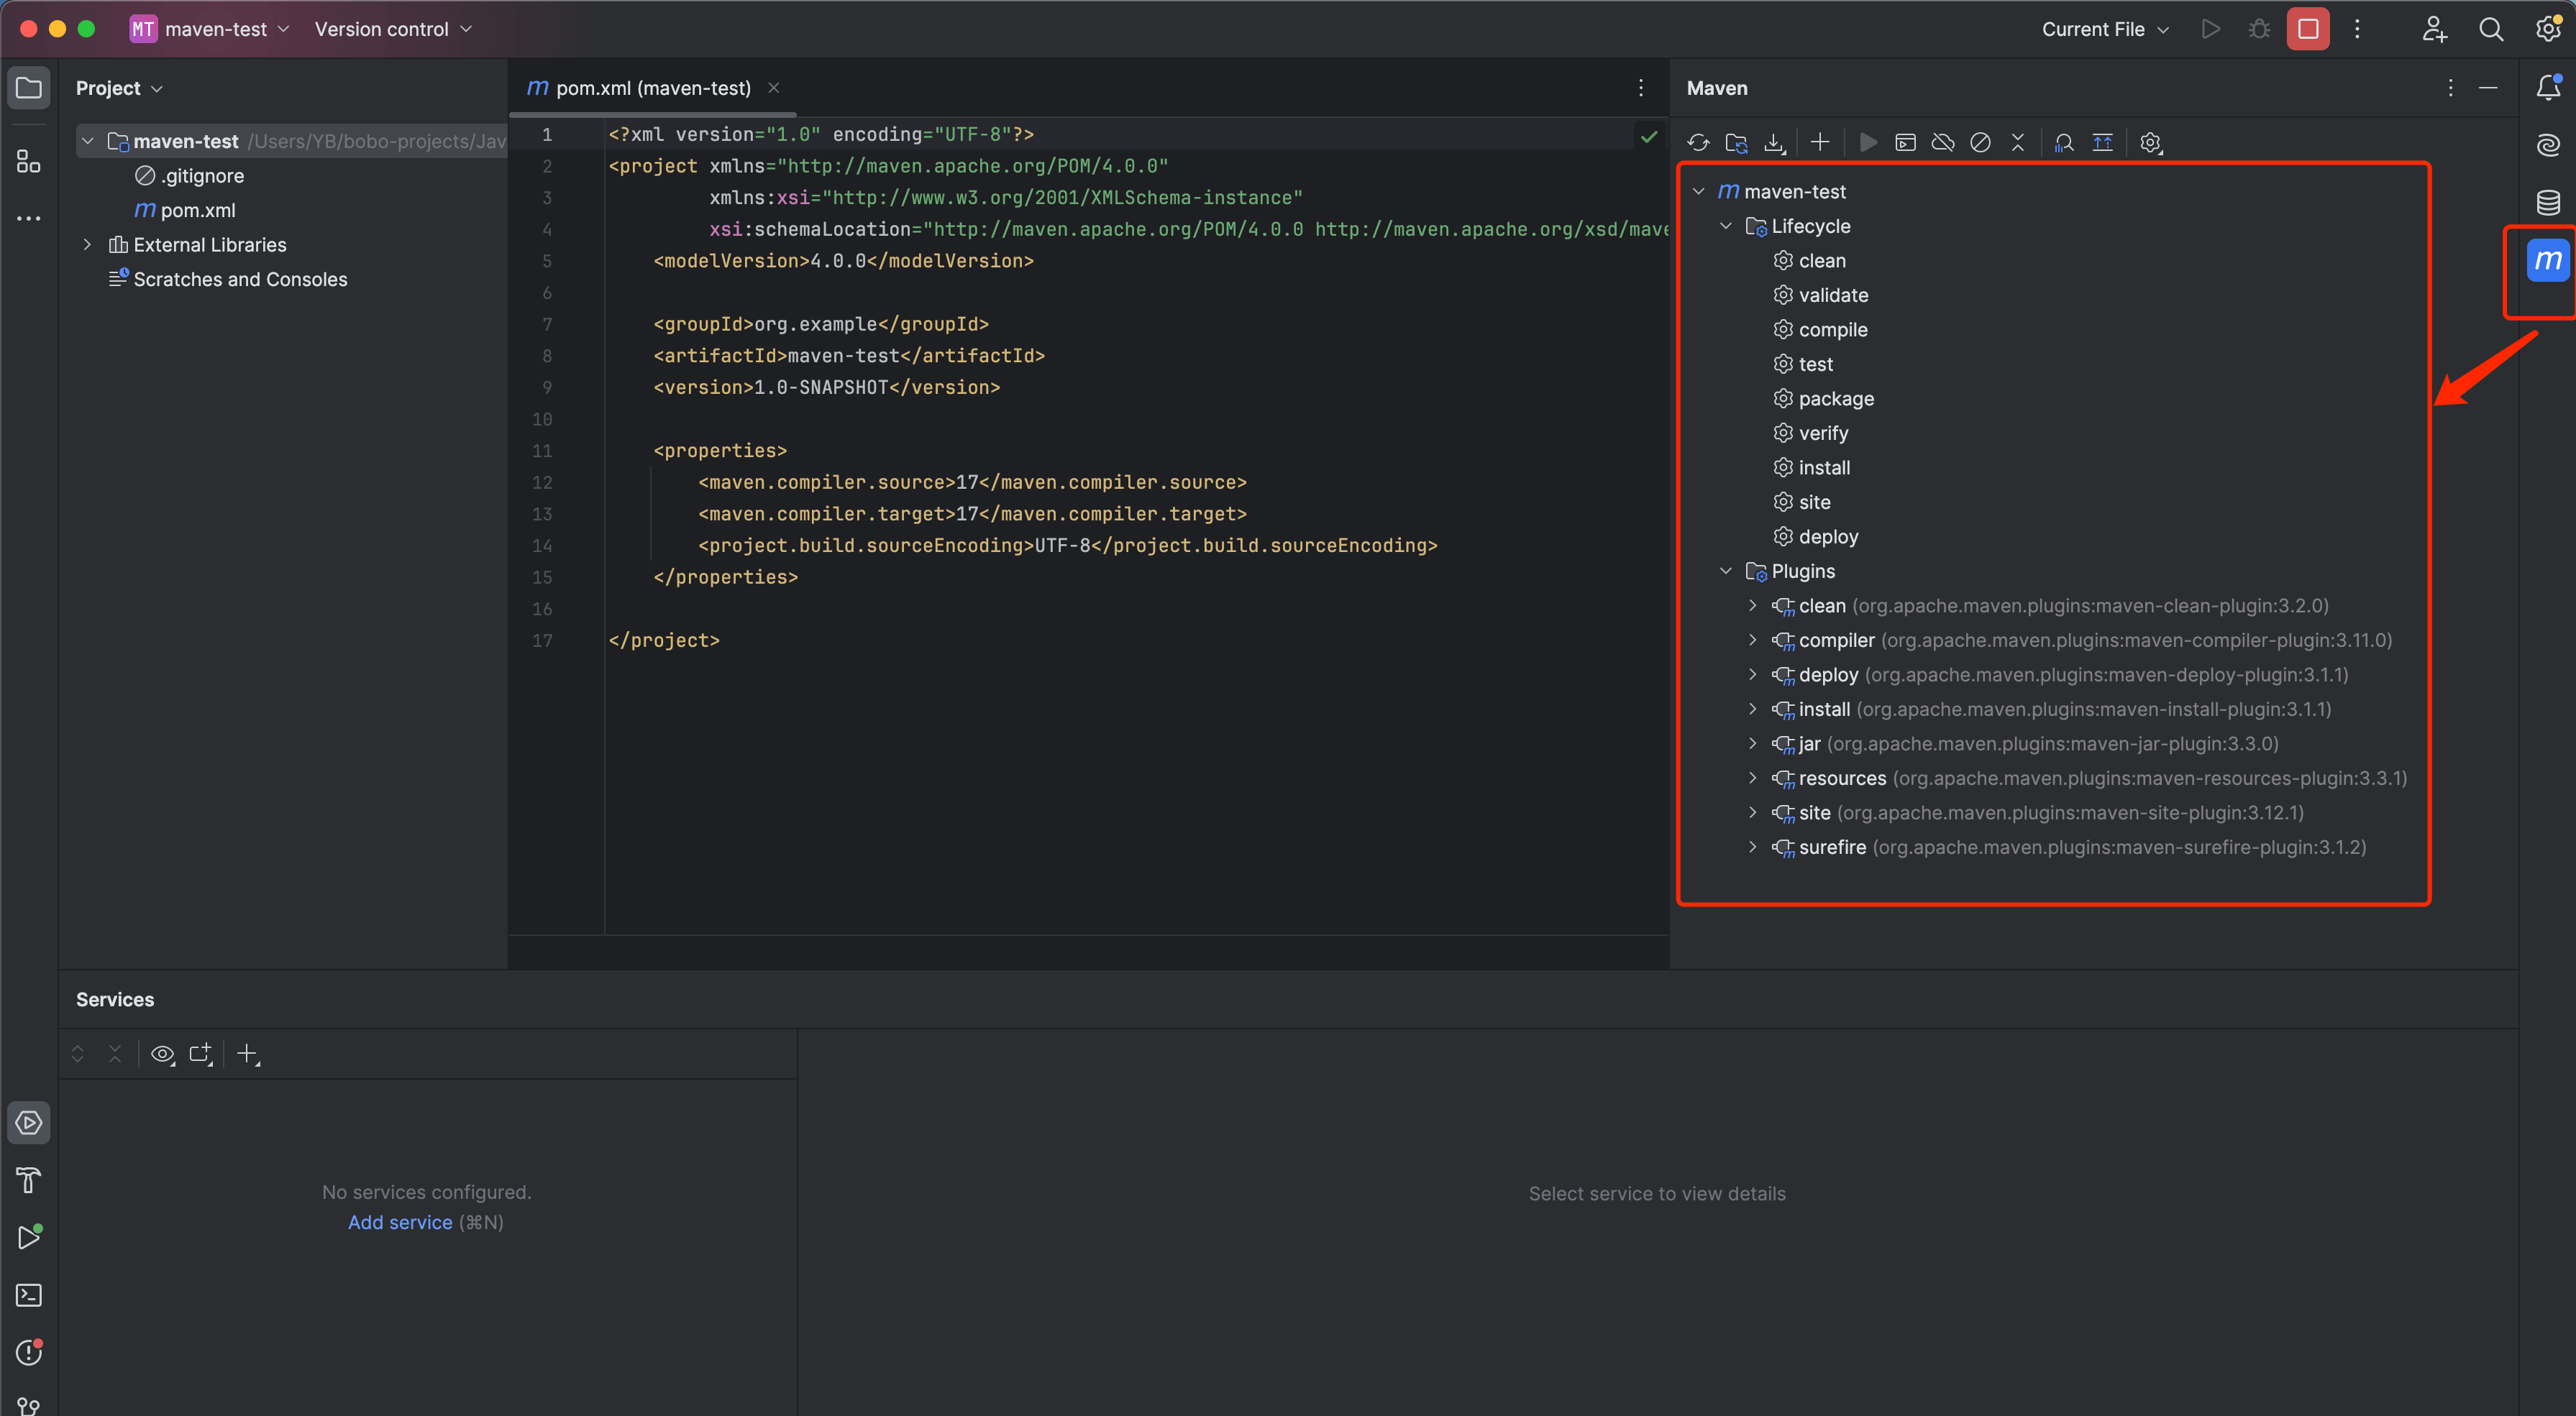Image resolution: width=2576 pixels, height=1416 pixels.
Task: Open the Build hammer tool window
Action: click(x=29, y=1180)
